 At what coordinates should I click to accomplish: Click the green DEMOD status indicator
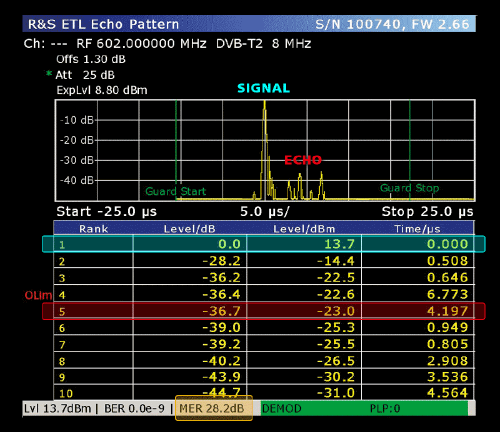[281, 408]
